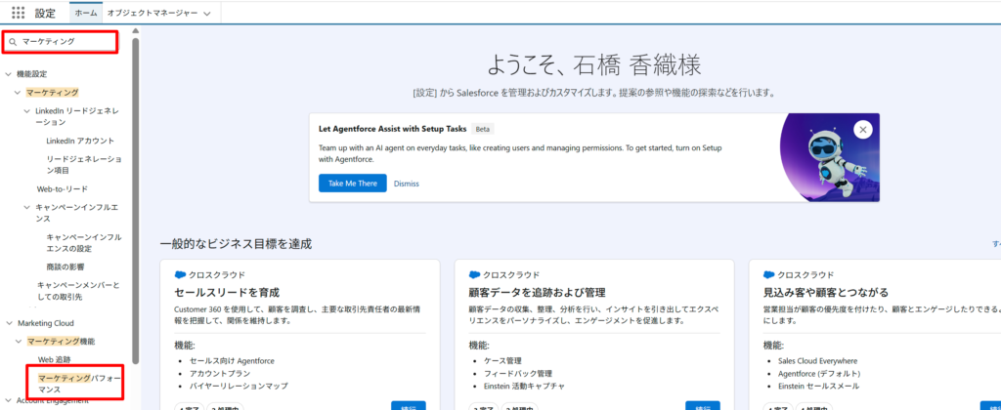Click the 見込み客や顧客とつながる title
The width and height of the screenshot is (1001, 410).
pos(826,293)
